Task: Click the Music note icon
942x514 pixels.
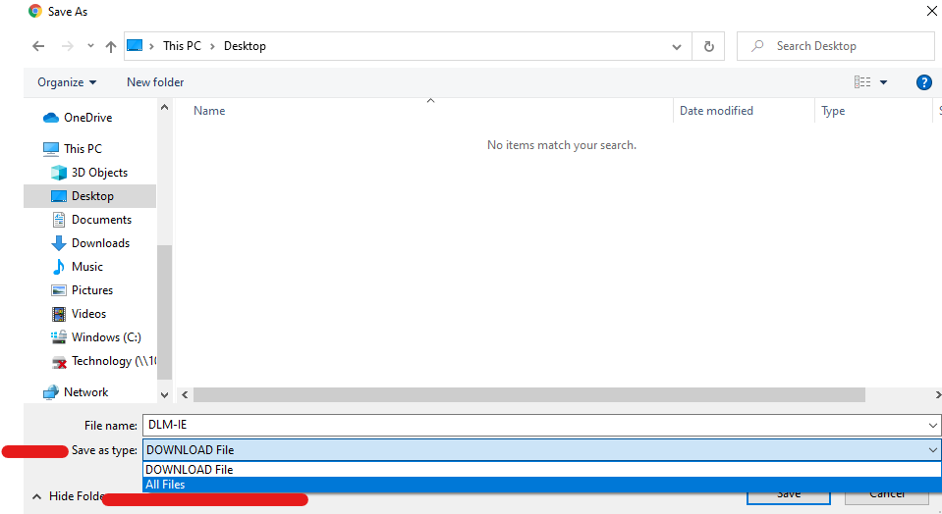Action: (58, 266)
